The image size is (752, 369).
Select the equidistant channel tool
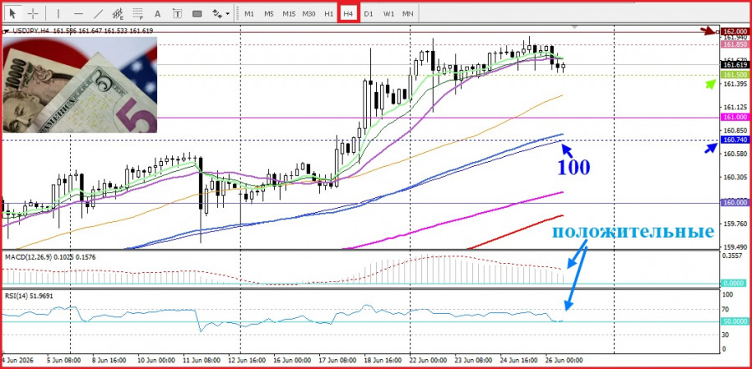[x=118, y=13]
